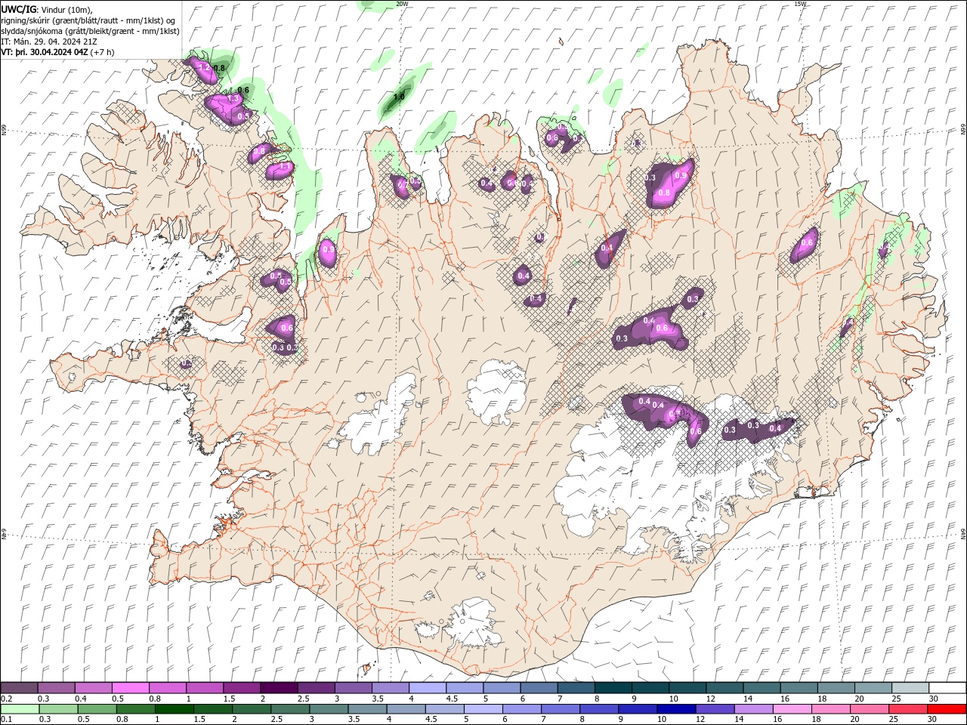Select bottom-row pale green swatch 0.1–0.3
This screenshot has height=725, width=967.
tap(19, 709)
